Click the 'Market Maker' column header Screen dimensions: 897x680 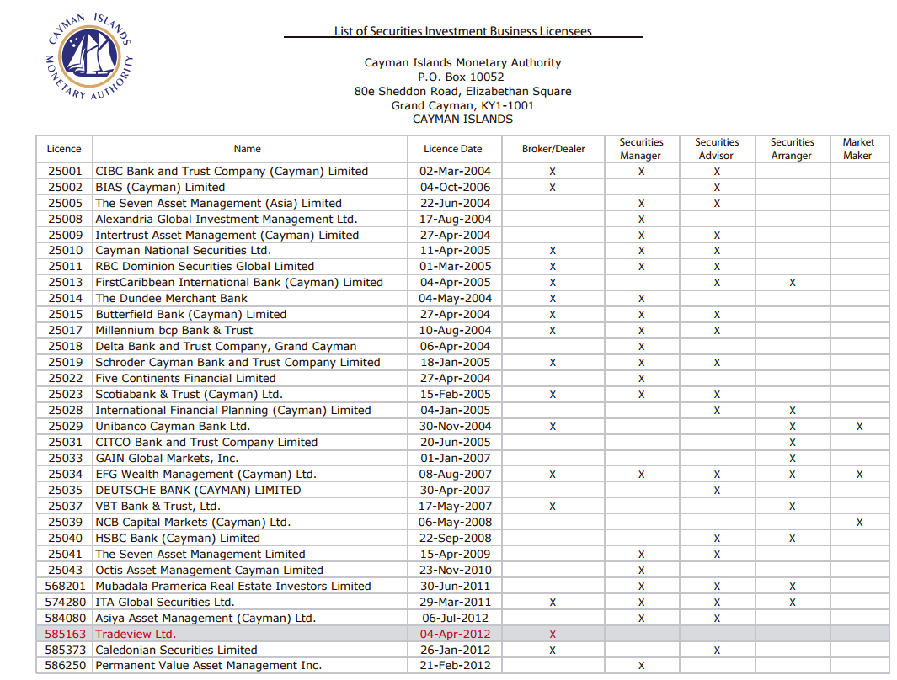[858, 149]
